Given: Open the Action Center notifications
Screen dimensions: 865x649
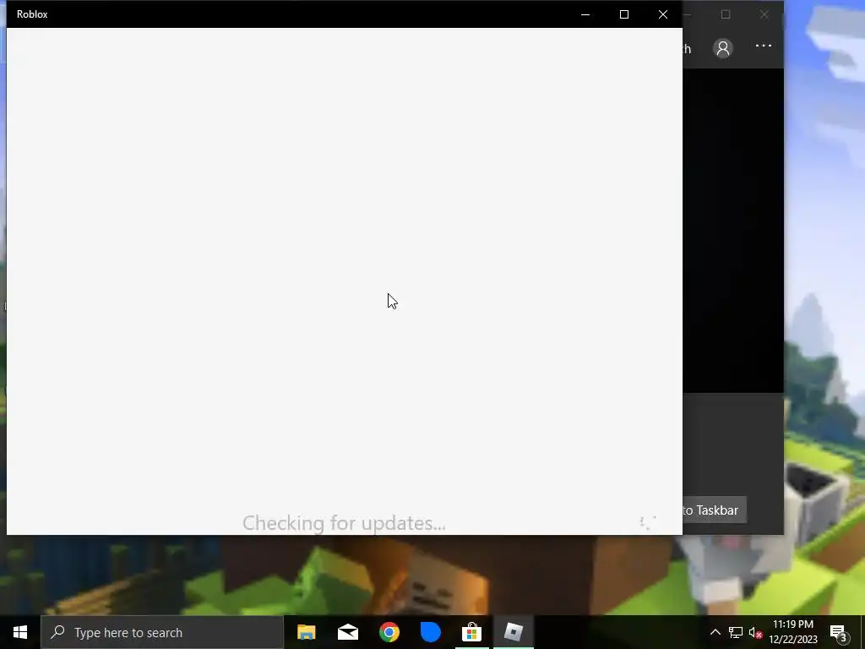Looking at the screenshot, I should point(838,632).
